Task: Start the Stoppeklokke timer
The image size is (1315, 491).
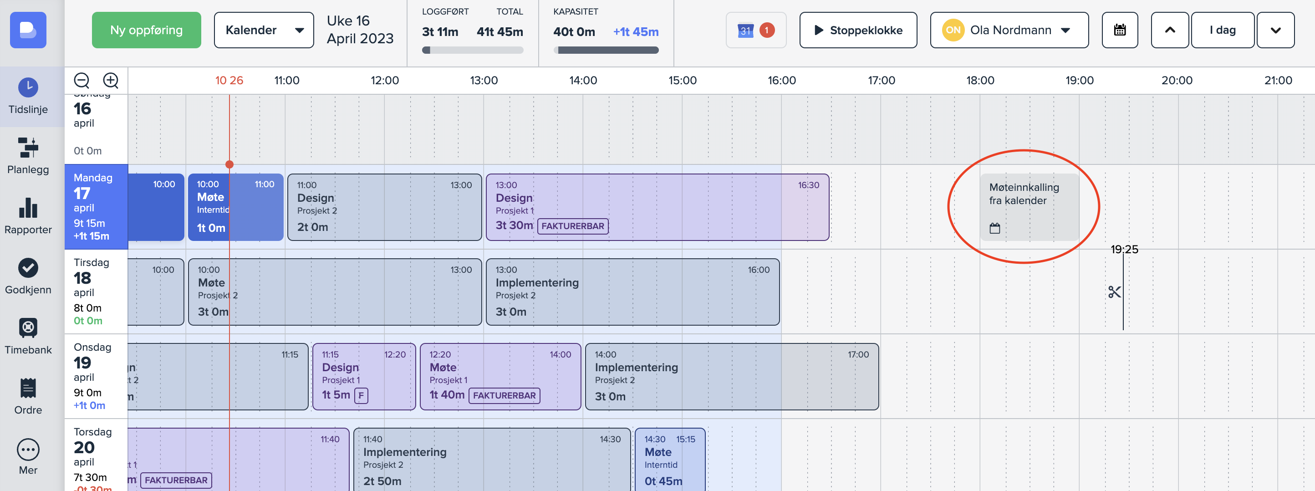Action: 857,30
